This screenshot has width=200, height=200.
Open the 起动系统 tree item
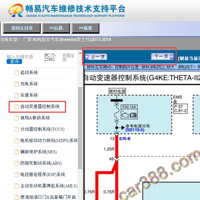29,72
